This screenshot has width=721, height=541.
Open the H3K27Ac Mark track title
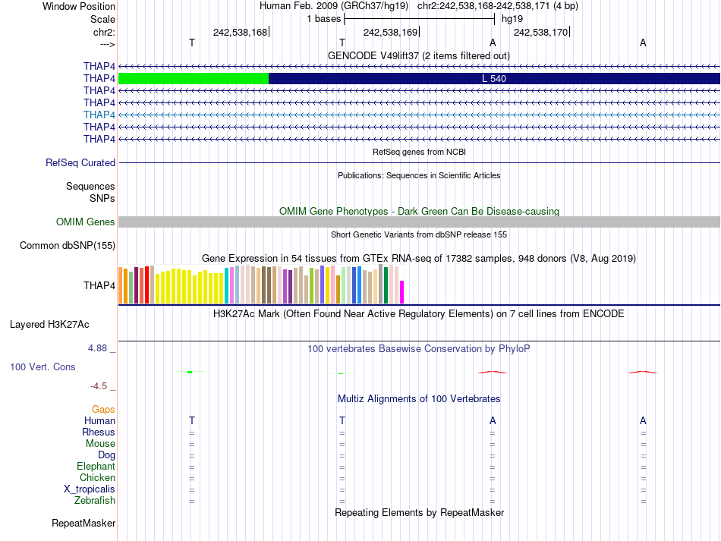pyautogui.click(x=418, y=314)
